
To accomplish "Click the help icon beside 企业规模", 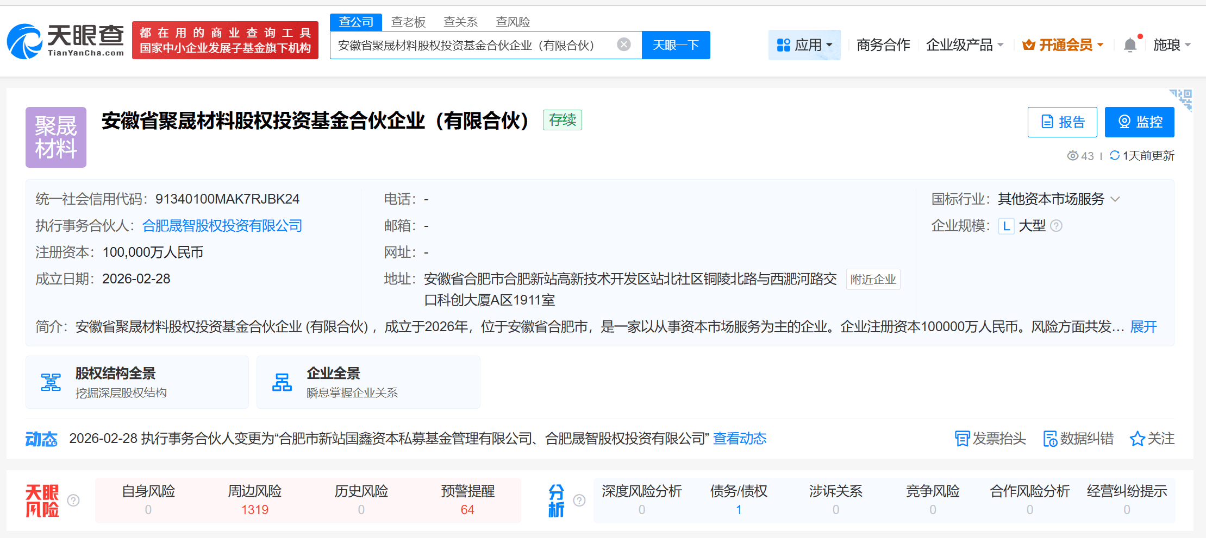I will coord(1056,226).
